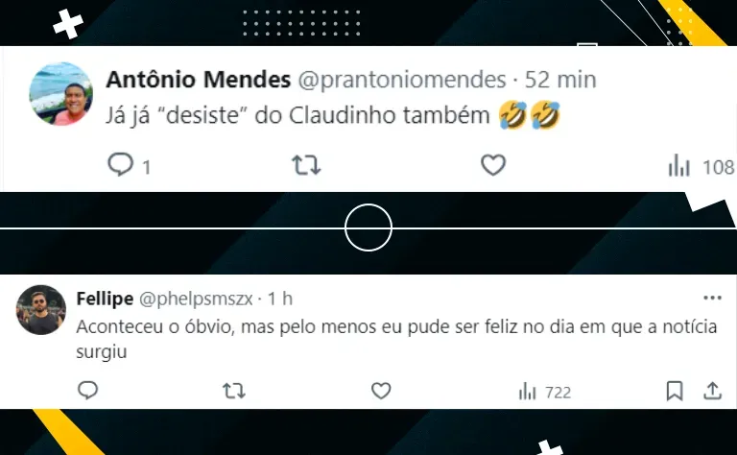Screen dimensions: 737x455
Task: View analytics showing 722 views
Action: [x=545, y=392]
